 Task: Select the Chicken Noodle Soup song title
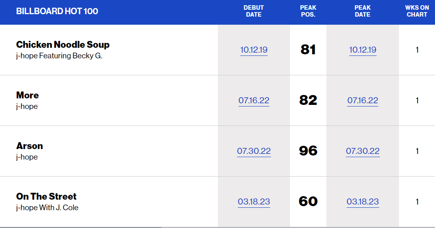(x=63, y=45)
